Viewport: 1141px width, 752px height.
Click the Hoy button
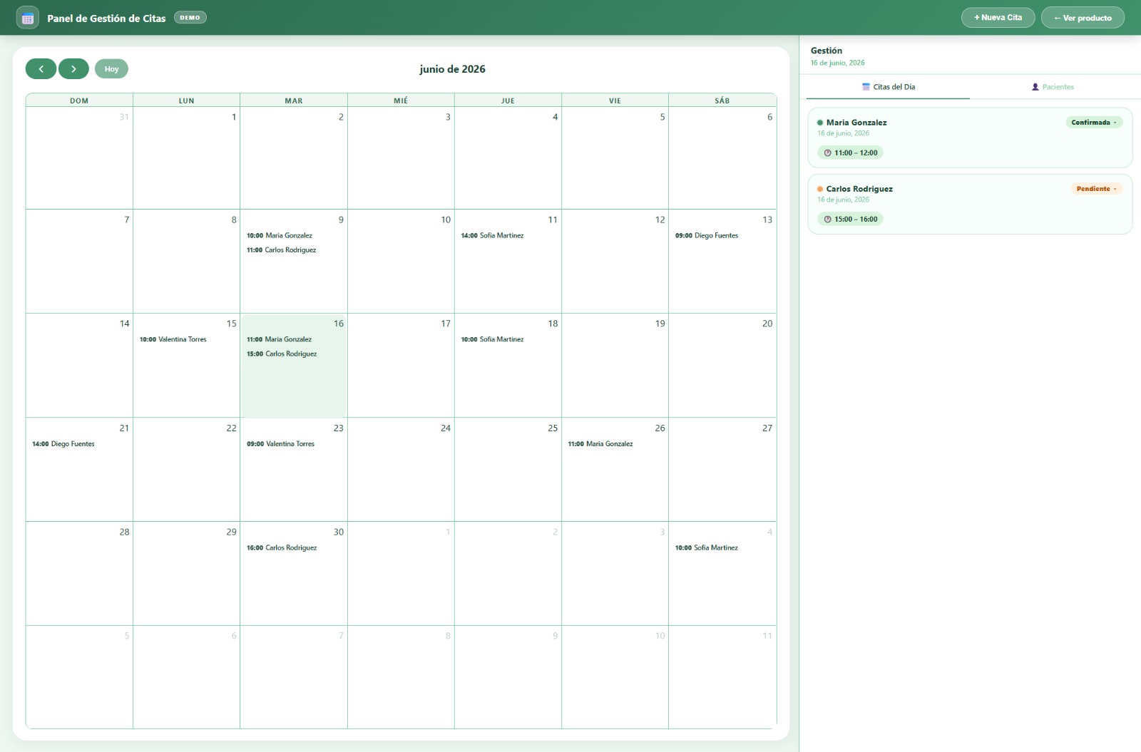click(111, 69)
